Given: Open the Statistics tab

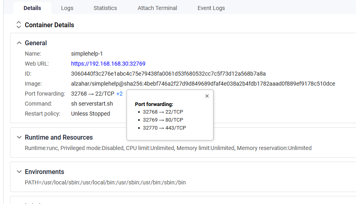Looking at the screenshot, I should coord(105,8).
